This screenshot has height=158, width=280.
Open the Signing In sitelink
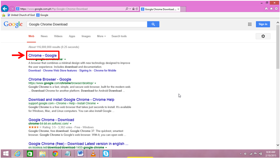(85, 71)
